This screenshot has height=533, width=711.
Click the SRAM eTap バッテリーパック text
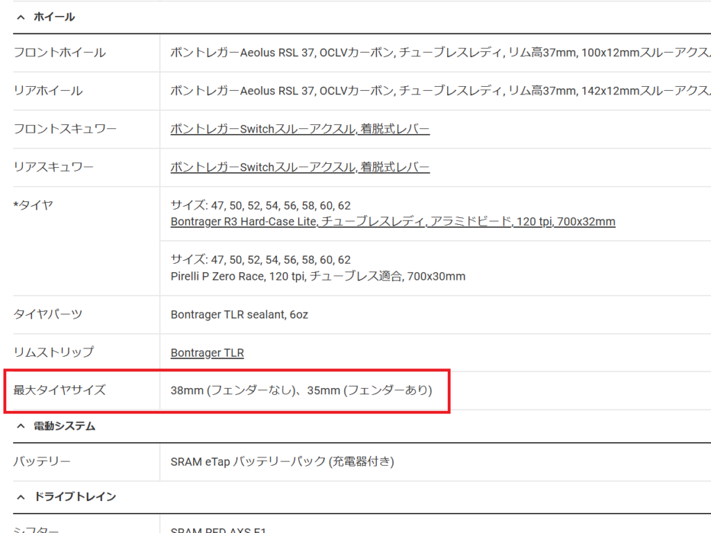282,462
